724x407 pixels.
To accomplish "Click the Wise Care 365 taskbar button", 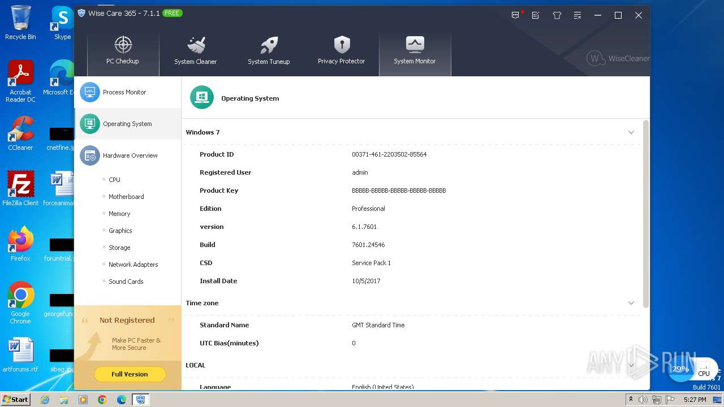I will pyautogui.click(x=141, y=400).
